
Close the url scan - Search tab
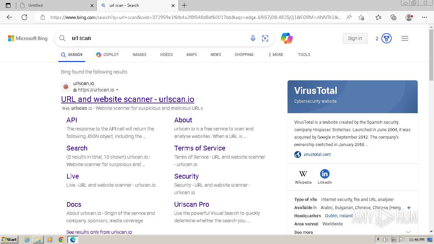click(x=173, y=5)
